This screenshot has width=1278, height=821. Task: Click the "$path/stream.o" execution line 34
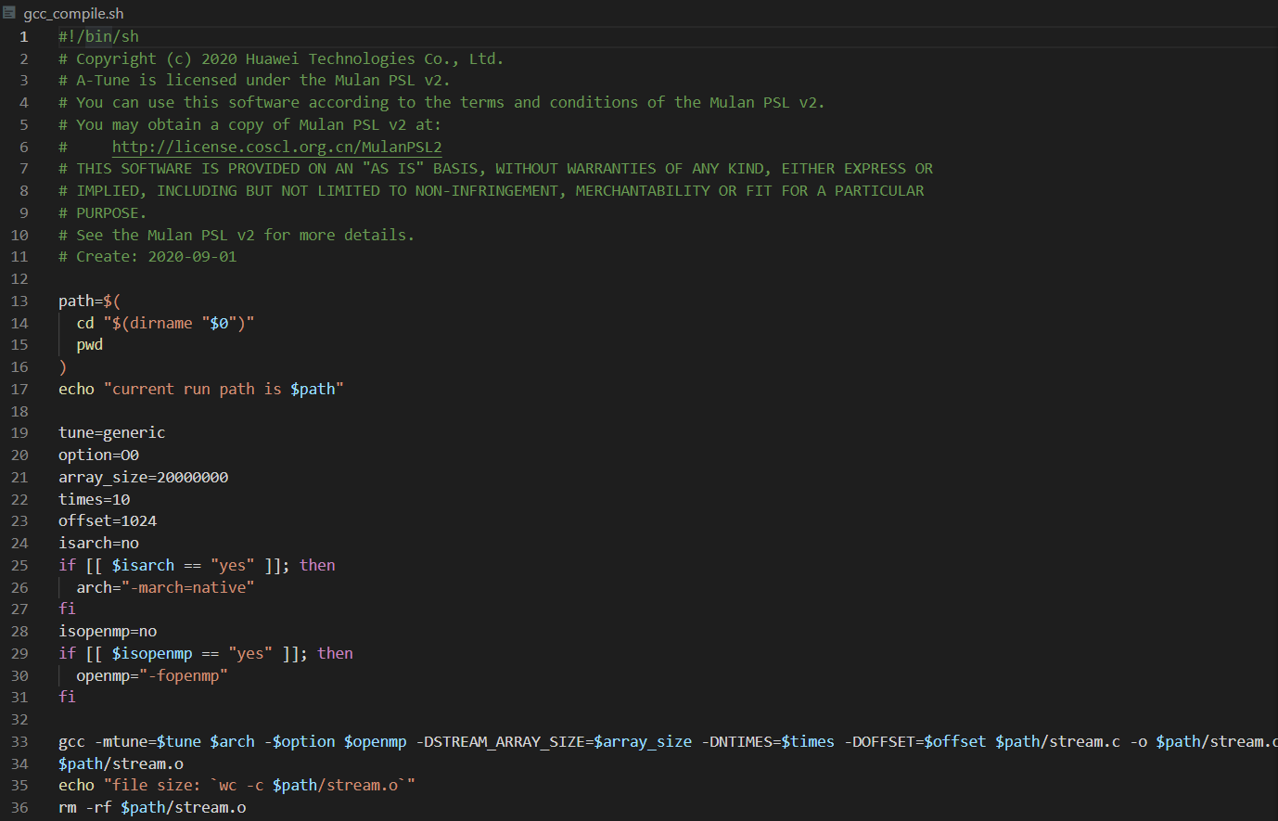(x=121, y=764)
